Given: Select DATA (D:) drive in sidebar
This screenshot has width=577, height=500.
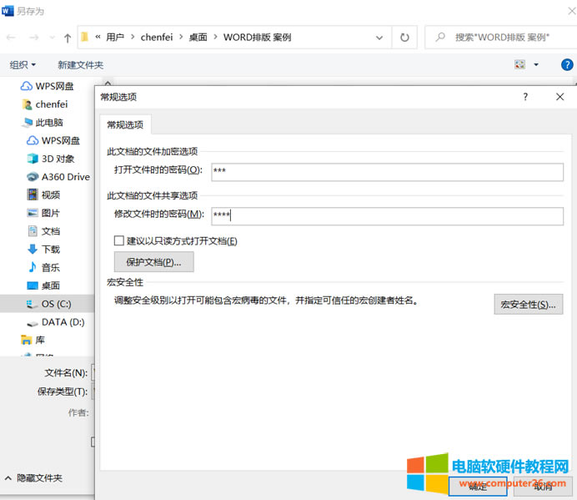Looking at the screenshot, I should [63, 322].
